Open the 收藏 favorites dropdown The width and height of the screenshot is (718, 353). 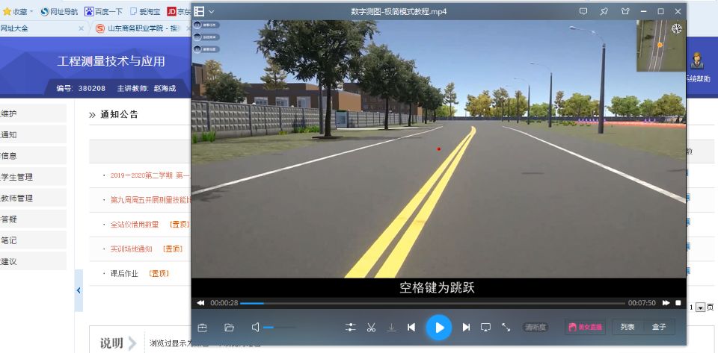pos(20,11)
